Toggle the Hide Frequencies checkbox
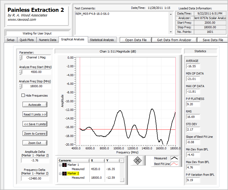The height and width of the screenshot is (190, 228). tap(23, 95)
